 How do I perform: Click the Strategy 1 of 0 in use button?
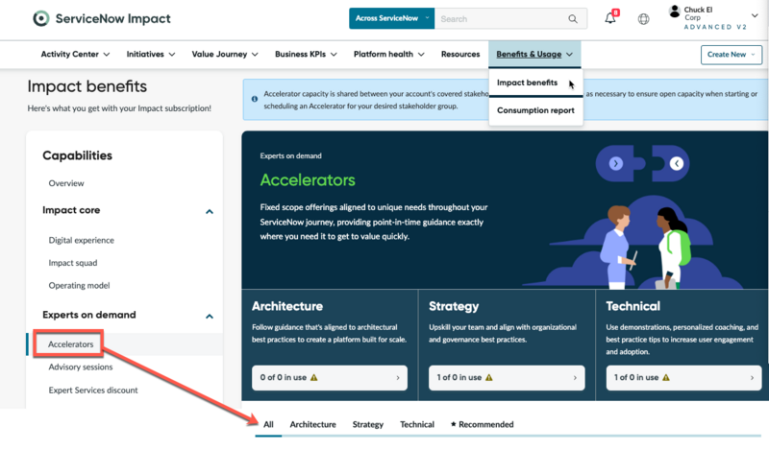pos(507,377)
